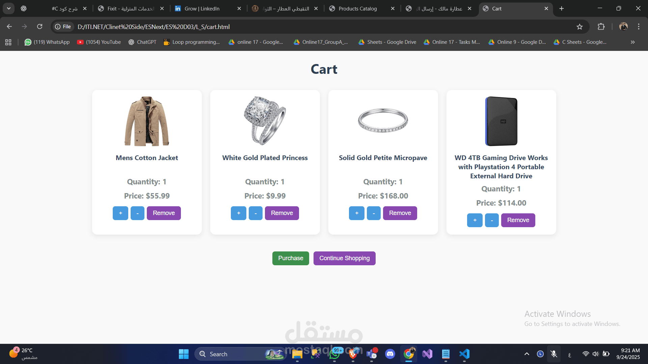
Task: Toggle the muted microphone tray icon
Action: coord(554,354)
